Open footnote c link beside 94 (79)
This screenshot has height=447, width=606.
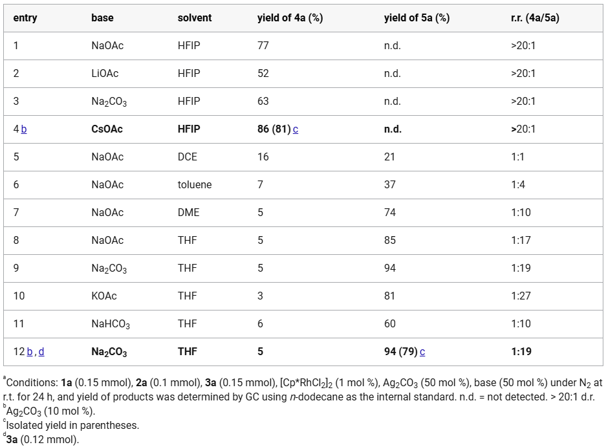point(422,352)
